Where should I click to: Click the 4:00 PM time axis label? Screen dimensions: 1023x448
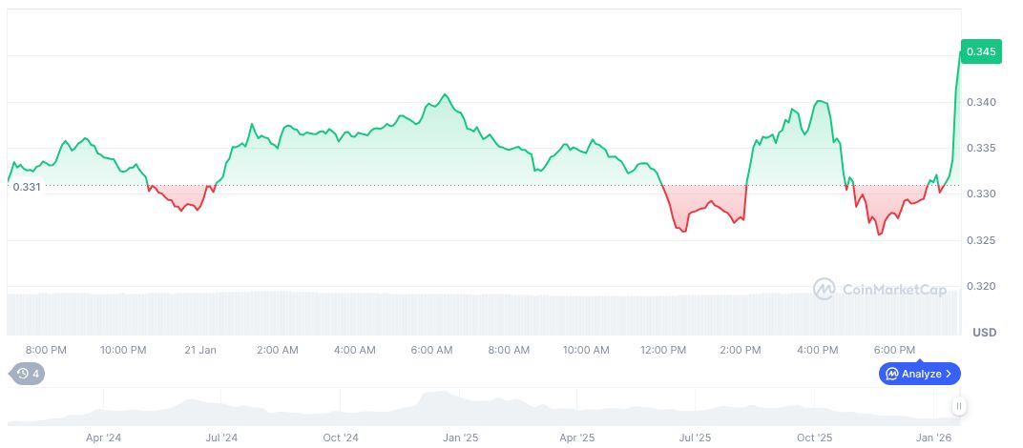(818, 350)
